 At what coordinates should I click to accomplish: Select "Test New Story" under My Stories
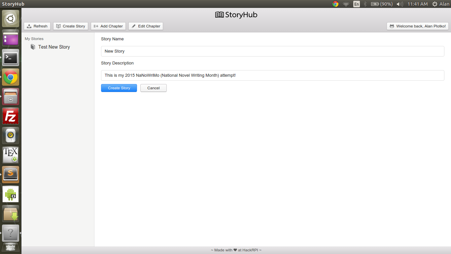[54, 47]
